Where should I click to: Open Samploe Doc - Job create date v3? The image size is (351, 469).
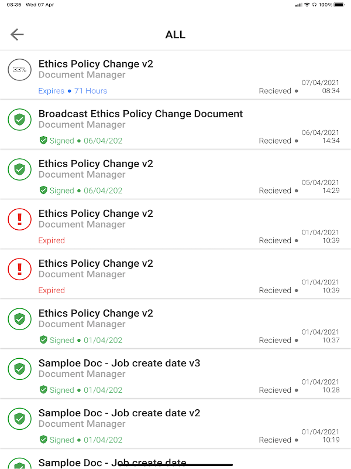coord(119,363)
